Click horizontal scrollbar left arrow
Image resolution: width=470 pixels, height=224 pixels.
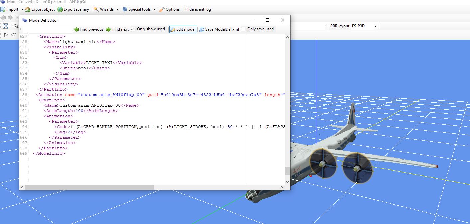click(x=22, y=187)
